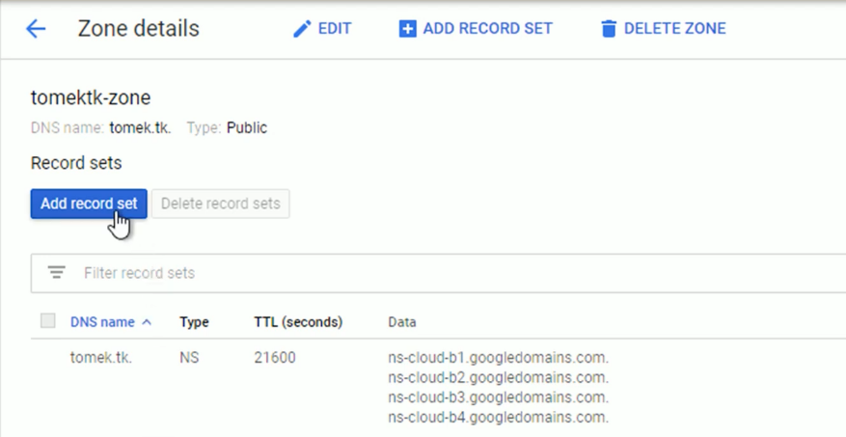Open the tomek.tk. record row
Screen dimensions: 846x437
tap(100, 358)
